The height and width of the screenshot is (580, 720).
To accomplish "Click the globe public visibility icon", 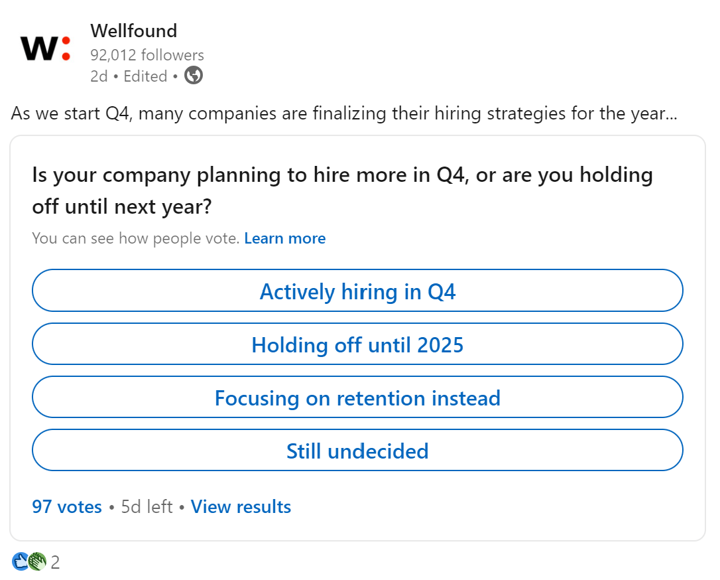I will [193, 76].
